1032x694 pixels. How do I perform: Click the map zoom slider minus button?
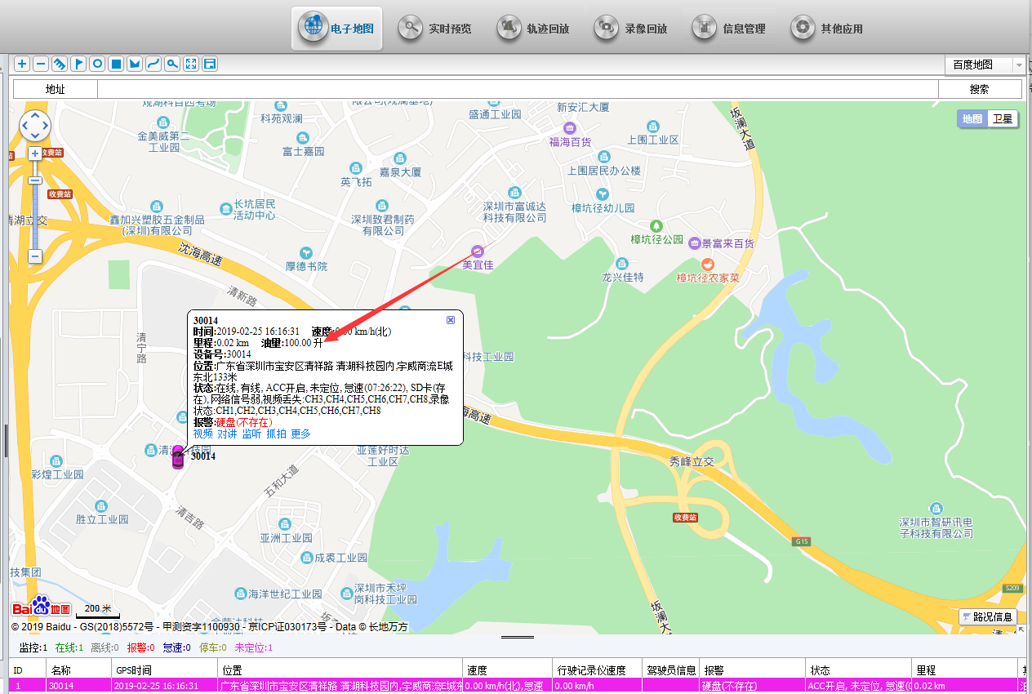(35, 256)
